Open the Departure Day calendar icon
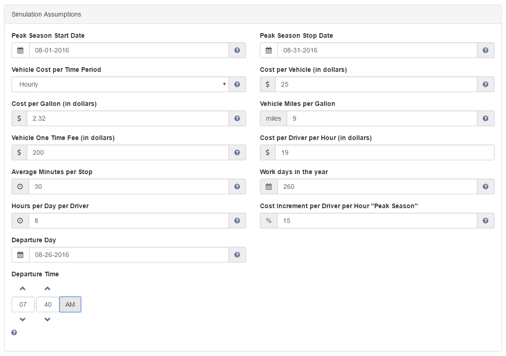Screen dimensions: 506x356 [20, 255]
